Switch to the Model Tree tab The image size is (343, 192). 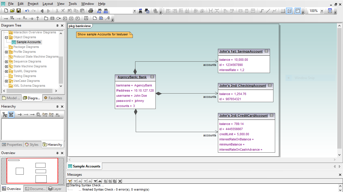pos(11,98)
